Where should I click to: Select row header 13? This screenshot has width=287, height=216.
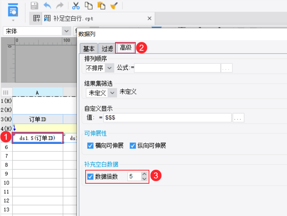point(6,210)
